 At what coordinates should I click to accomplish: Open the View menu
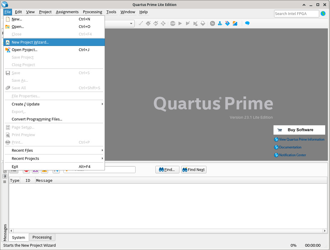[30, 12]
